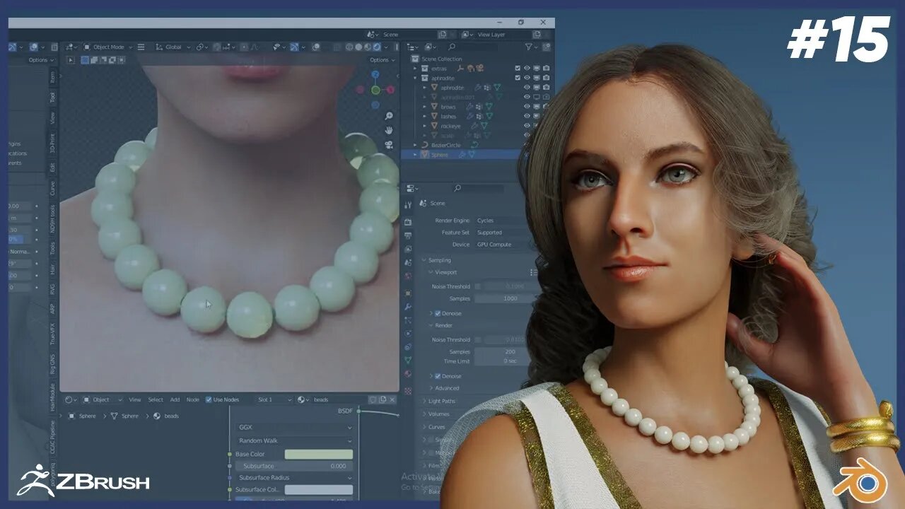Viewport: 905px width, 509px height.
Task: Open the World properties tab icon
Action: coord(408,277)
